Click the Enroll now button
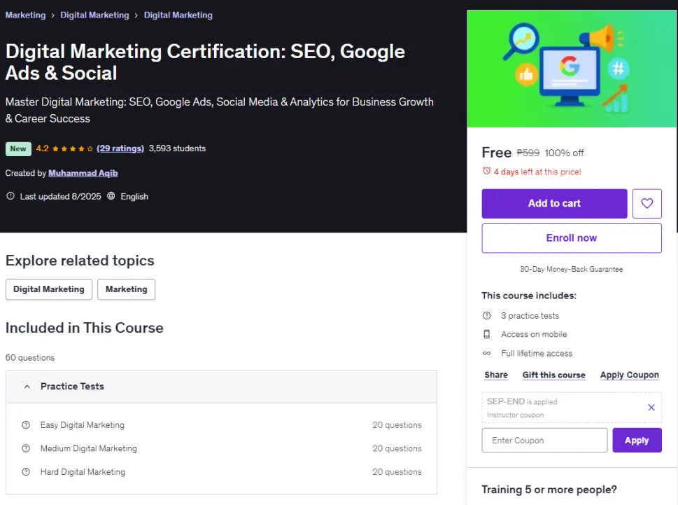 coord(572,238)
